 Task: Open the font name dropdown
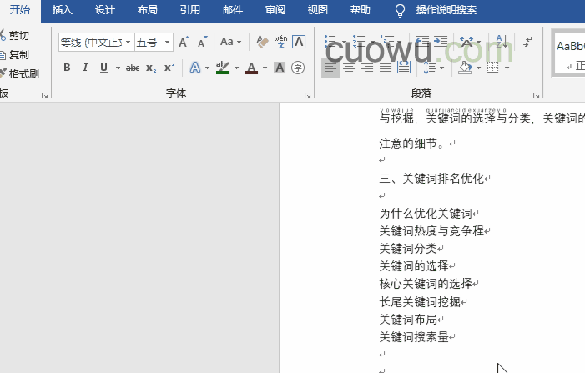(x=128, y=43)
